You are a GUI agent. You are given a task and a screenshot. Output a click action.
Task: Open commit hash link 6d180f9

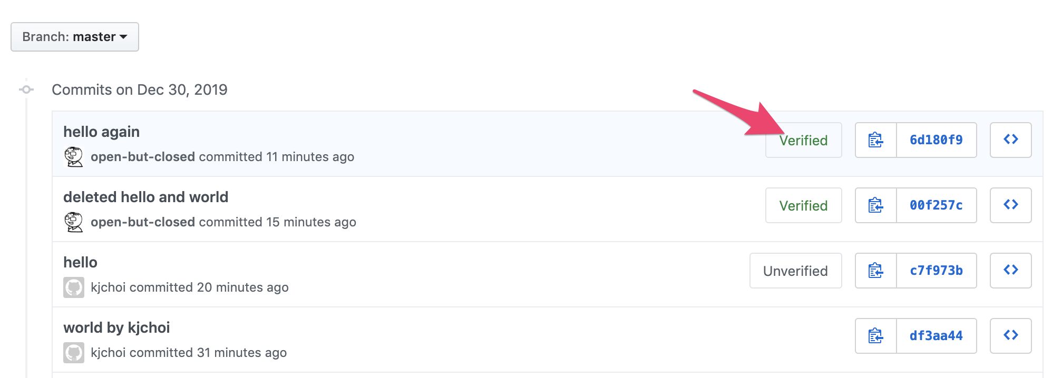(x=936, y=140)
